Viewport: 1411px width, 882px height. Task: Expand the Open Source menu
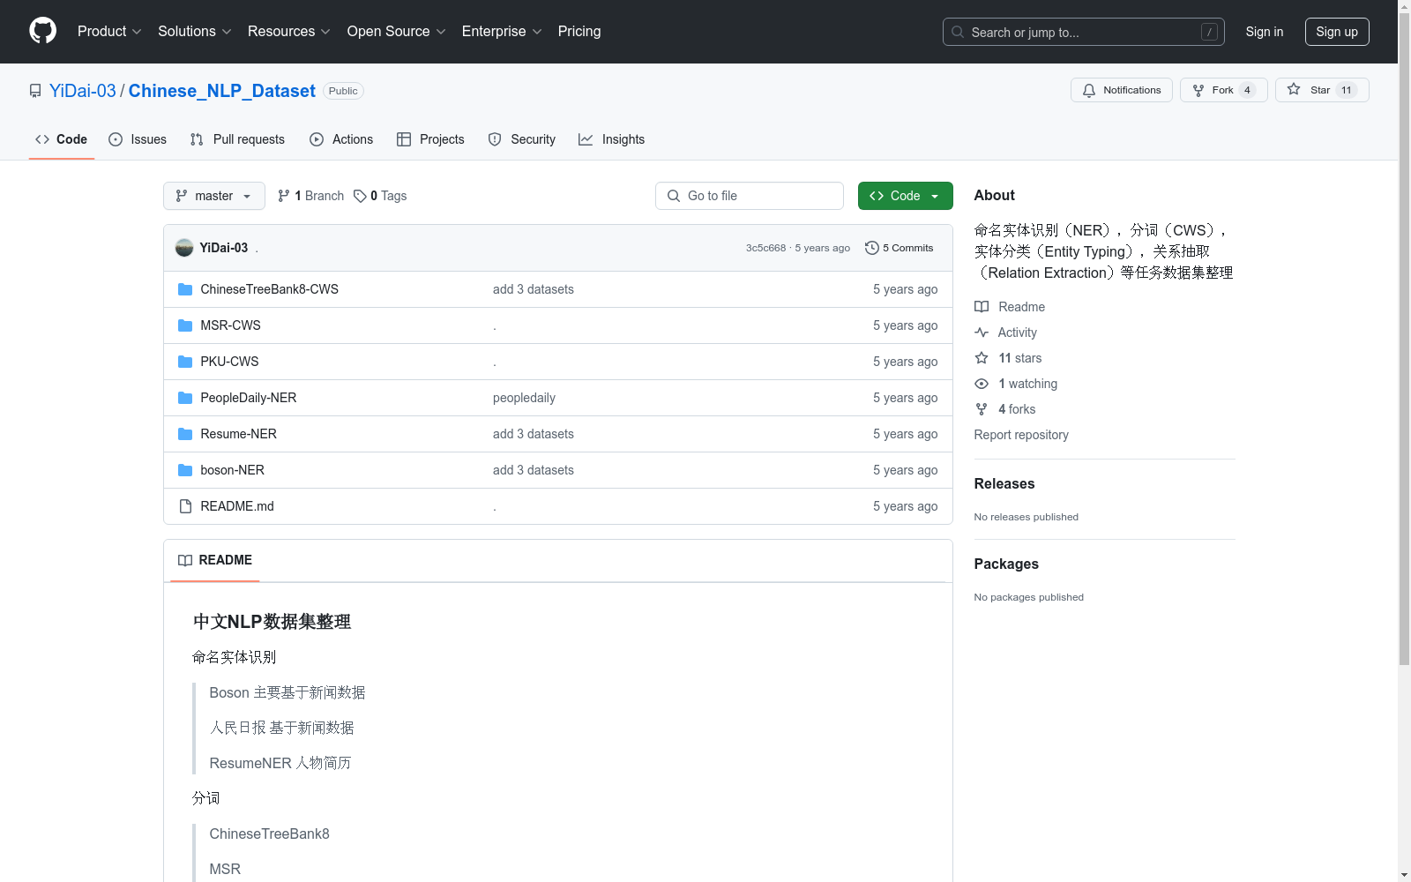point(397,31)
